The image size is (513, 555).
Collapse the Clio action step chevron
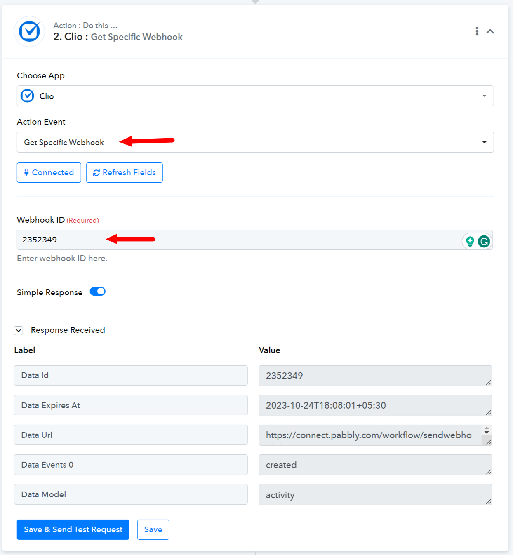coord(490,31)
